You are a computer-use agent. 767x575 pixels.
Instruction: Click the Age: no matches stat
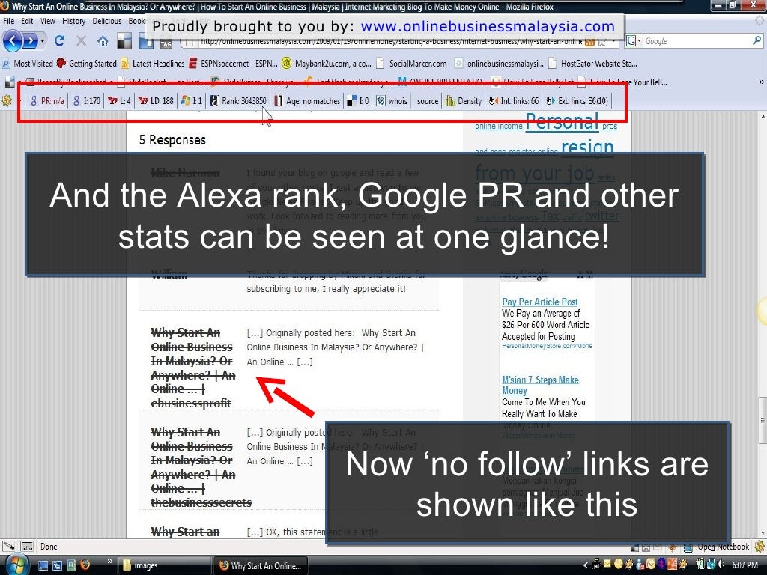pyautogui.click(x=307, y=101)
